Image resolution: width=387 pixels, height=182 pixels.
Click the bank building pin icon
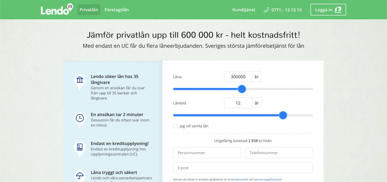pyautogui.click(x=80, y=80)
